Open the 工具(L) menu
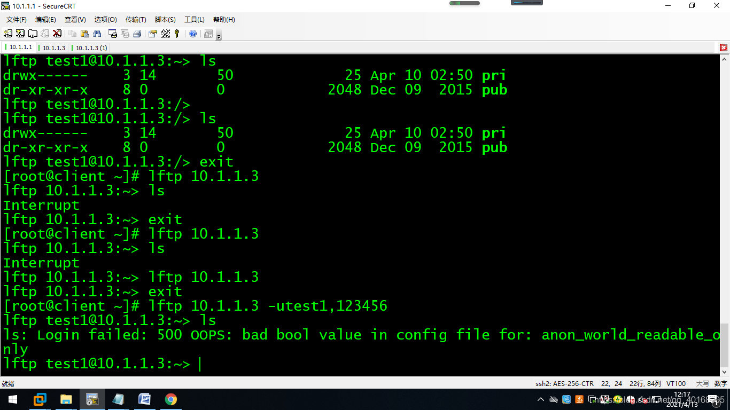 click(x=195, y=20)
